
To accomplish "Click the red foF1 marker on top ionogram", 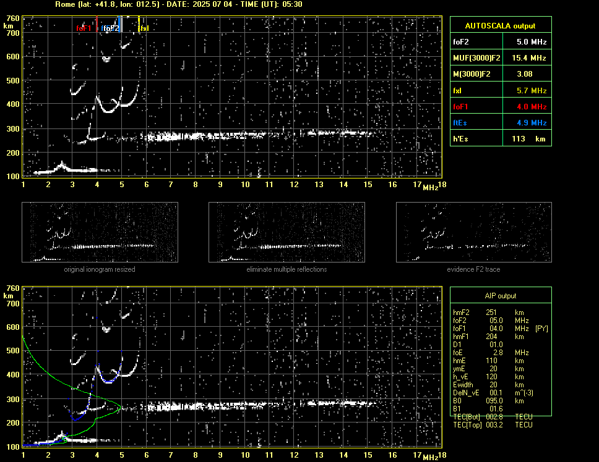I will 84,28.
